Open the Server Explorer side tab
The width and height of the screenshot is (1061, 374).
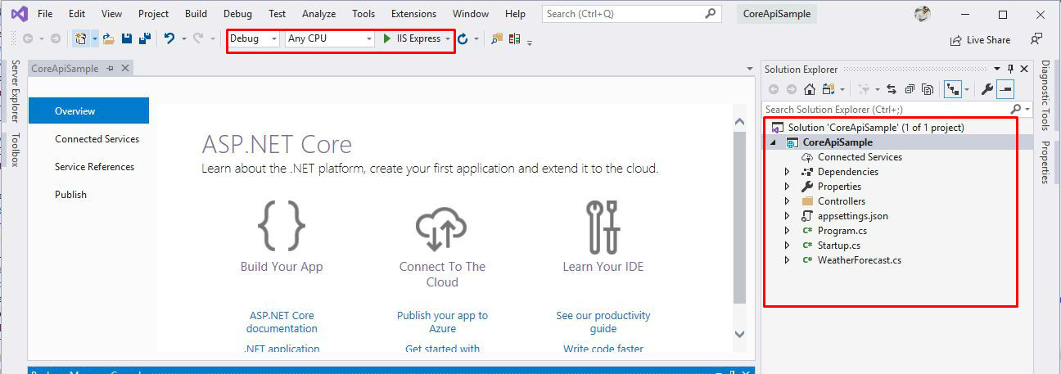pos(15,91)
